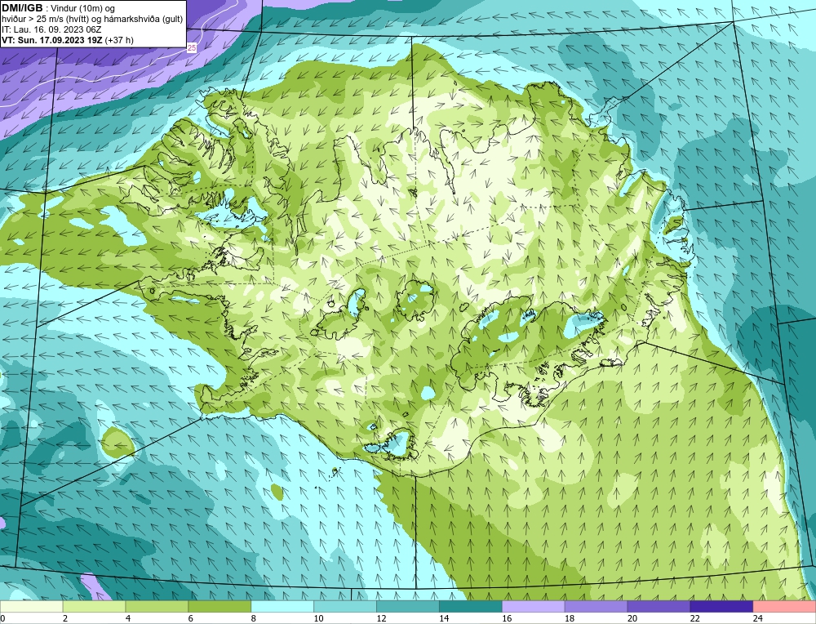Viewport: 816px width, 624px height.
Task: Click the 10-12 m/s teal legend swatch
Action: (345, 607)
